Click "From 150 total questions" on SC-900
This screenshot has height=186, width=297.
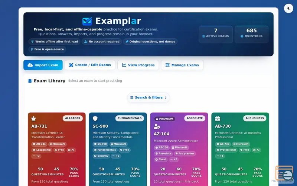tap(111, 182)
